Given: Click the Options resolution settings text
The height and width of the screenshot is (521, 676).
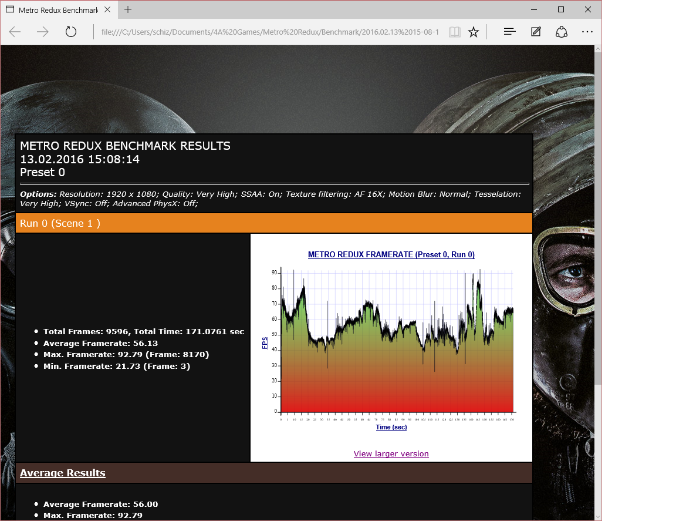Looking at the screenshot, I should tap(271, 199).
